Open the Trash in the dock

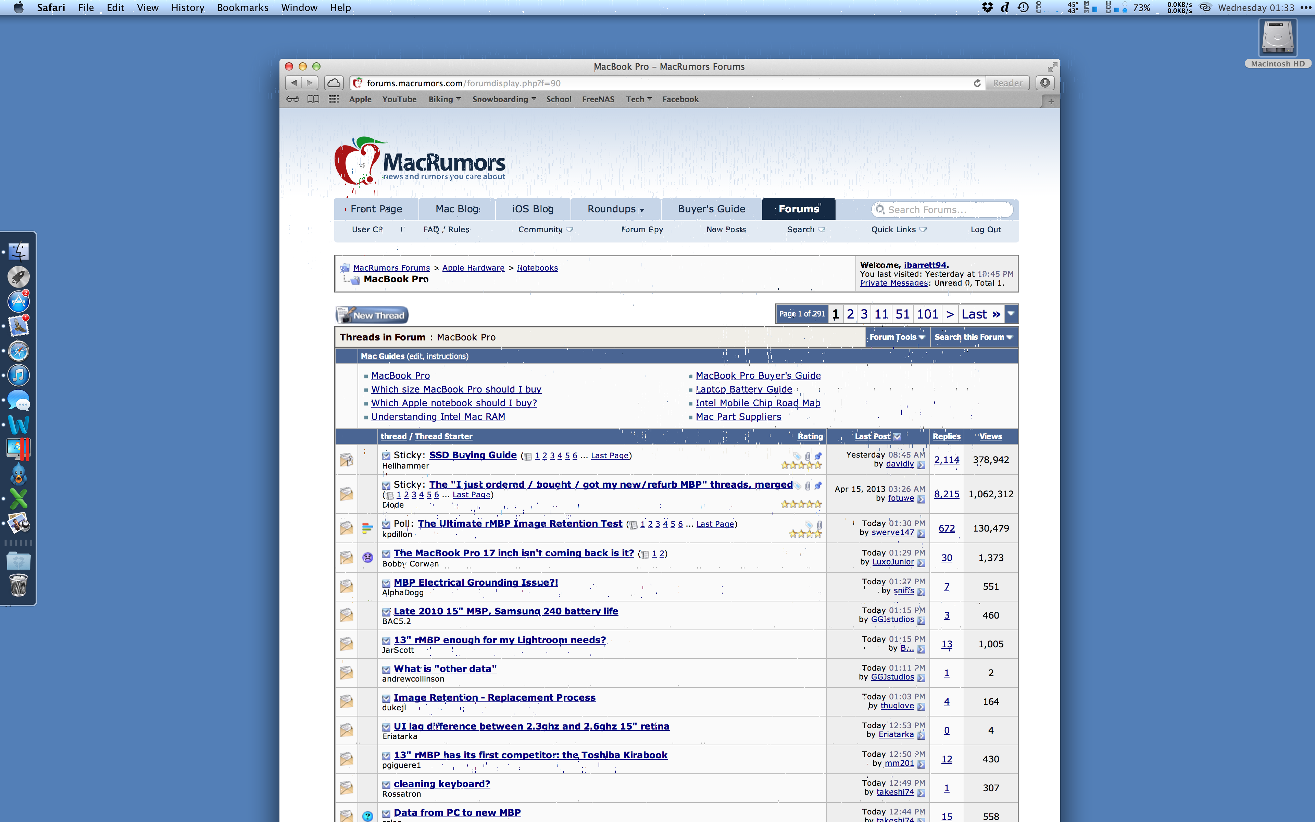[18, 585]
